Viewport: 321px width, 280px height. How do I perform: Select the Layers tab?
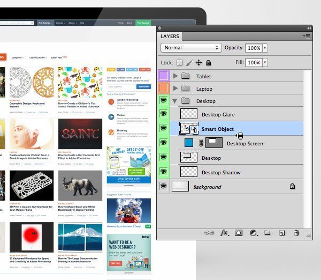tap(170, 36)
